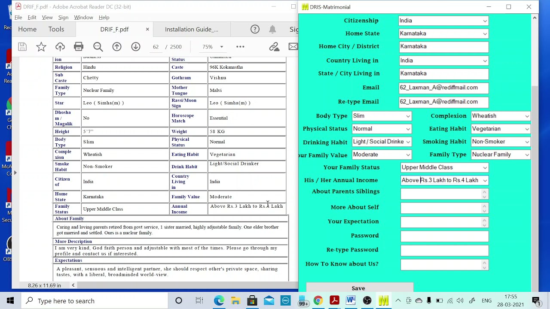Click the page number field showing 62
This screenshot has height=309, width=550.
156,46
